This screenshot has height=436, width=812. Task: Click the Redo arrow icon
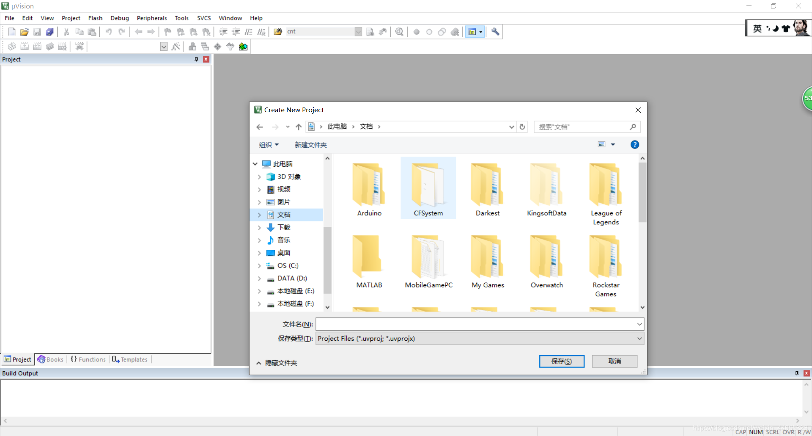(122, 32)
